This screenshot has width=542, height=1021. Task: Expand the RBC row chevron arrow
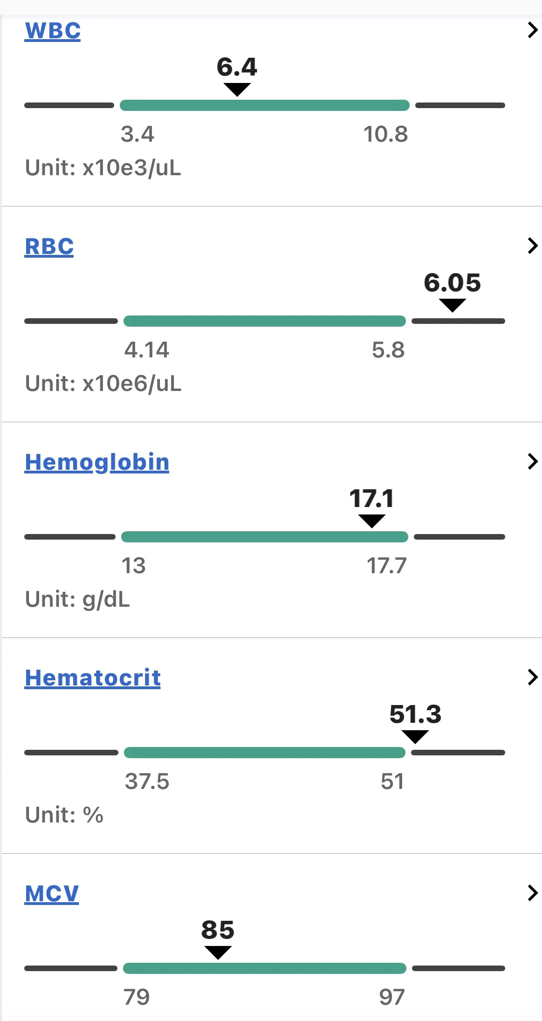[x=533, y=246]
